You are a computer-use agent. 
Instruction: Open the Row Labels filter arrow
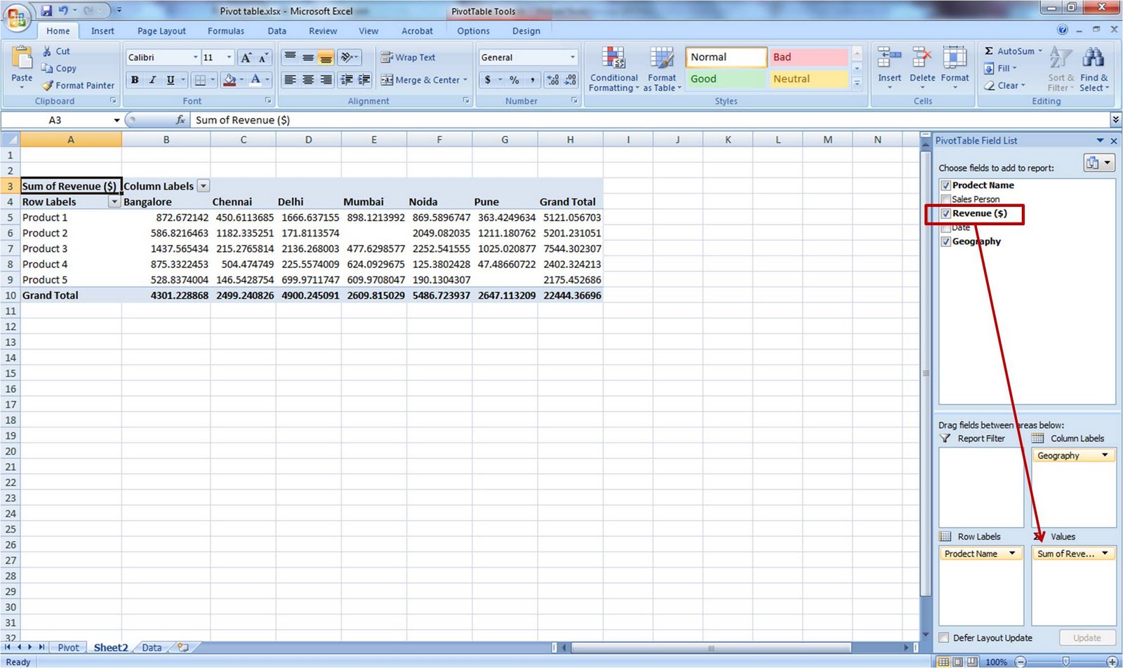tap(114, 201)
